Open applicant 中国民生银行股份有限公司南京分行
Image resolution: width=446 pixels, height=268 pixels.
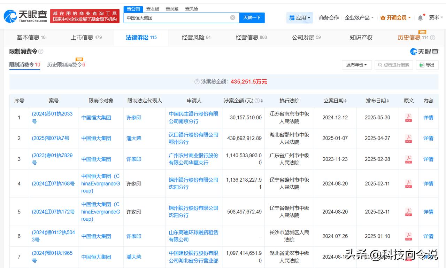coord(194,118)
